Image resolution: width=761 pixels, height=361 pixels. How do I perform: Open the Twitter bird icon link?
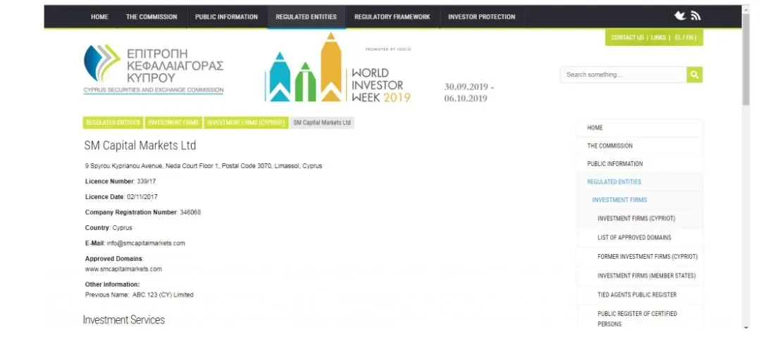680,16
